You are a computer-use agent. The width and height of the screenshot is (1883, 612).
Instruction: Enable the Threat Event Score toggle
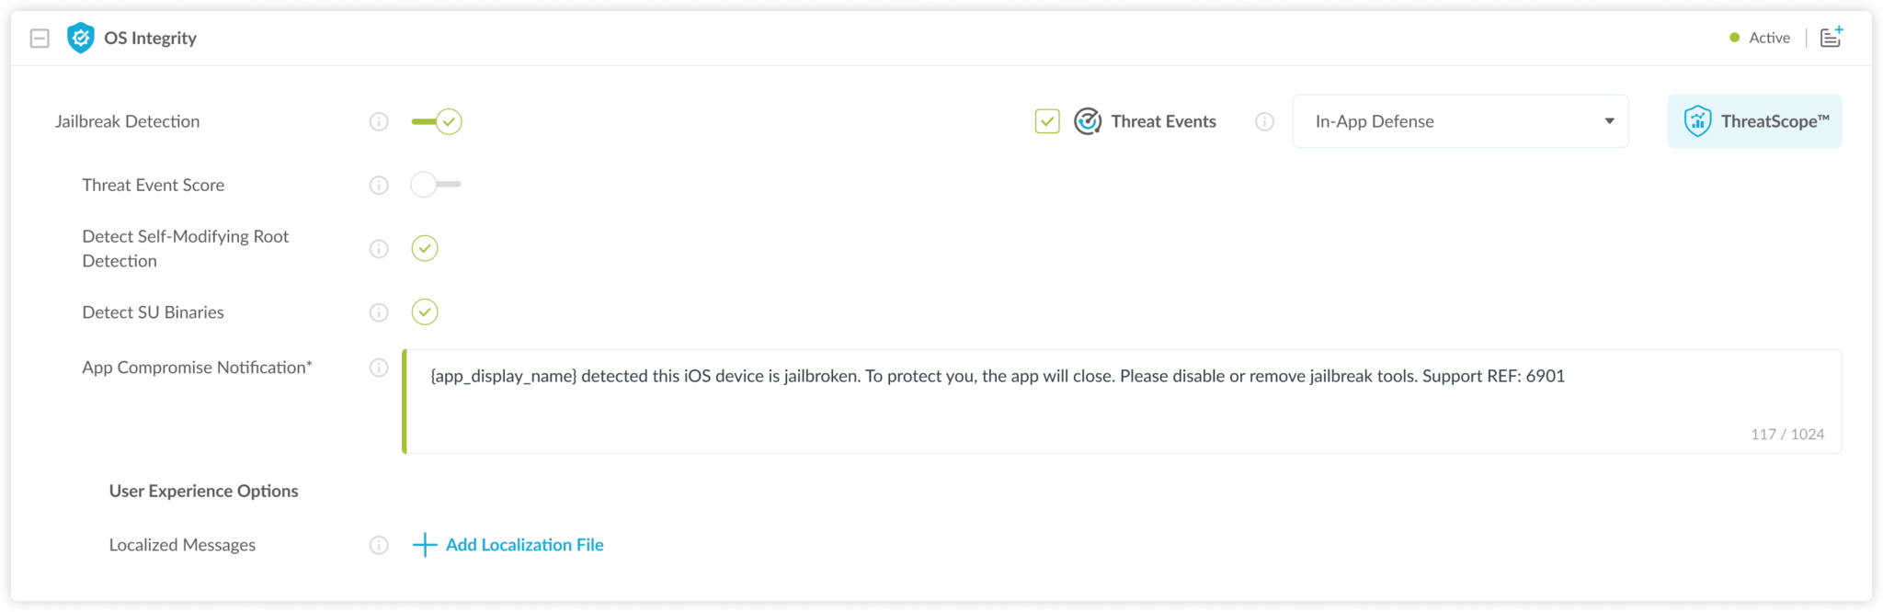tap(436, 185)
